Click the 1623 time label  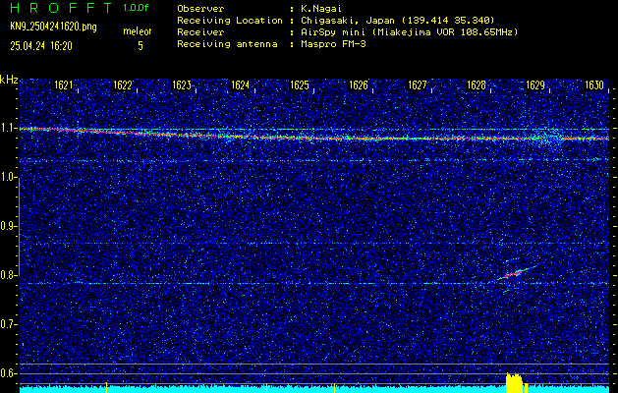pyautogui.click(x=182, y=85)
